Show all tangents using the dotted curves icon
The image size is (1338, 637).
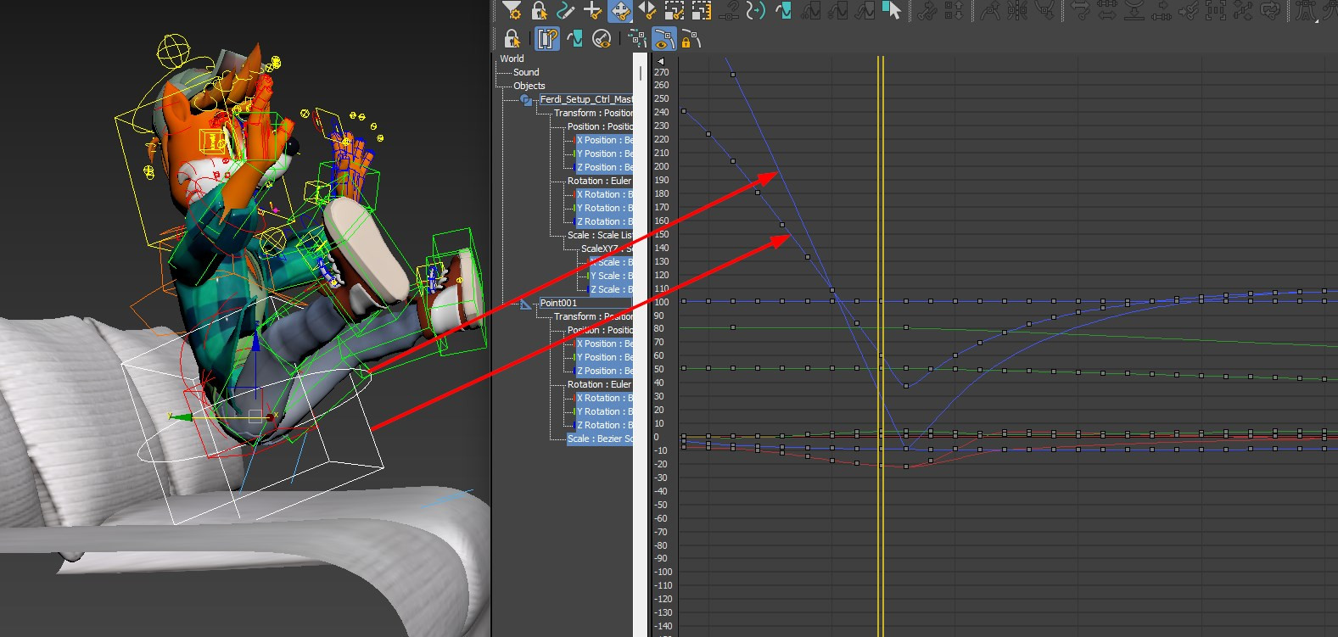638,39
